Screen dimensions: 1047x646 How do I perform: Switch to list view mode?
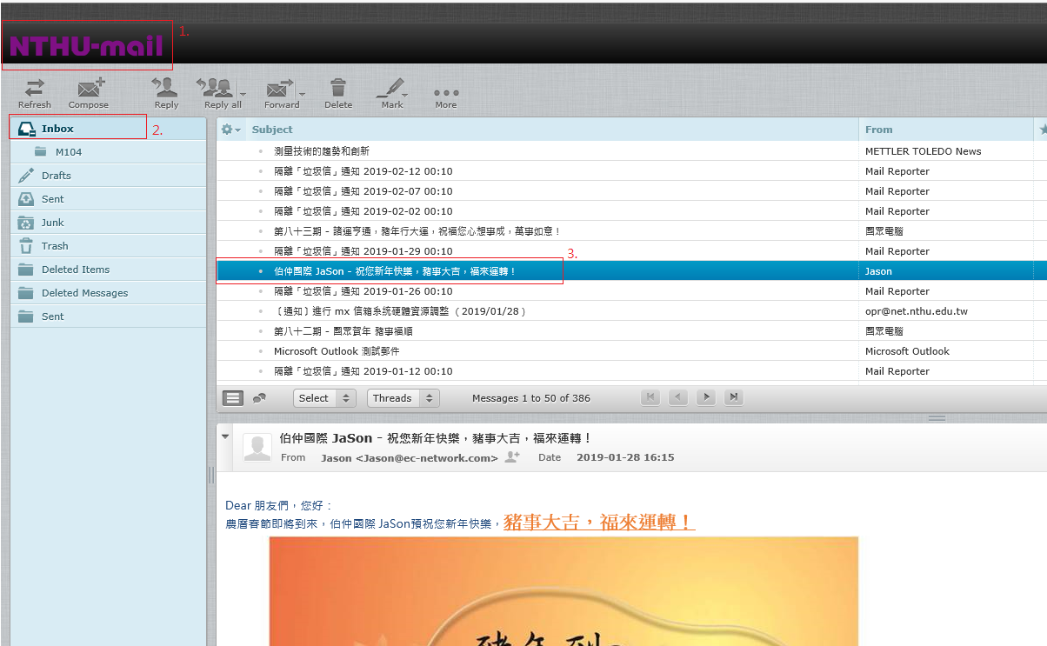pyautogui.click(x=233, y=398)
